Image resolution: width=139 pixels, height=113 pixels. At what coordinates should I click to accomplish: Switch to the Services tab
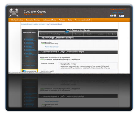coord(78,34)
